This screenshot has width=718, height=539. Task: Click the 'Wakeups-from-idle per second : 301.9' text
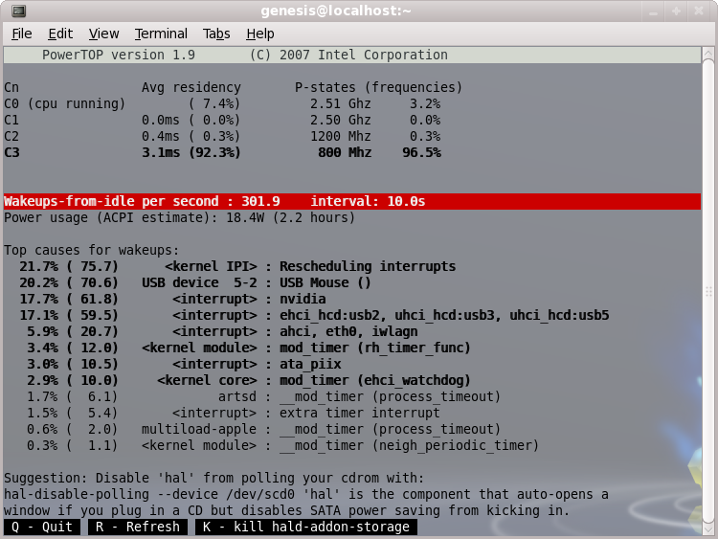click(x=142, y=201)
